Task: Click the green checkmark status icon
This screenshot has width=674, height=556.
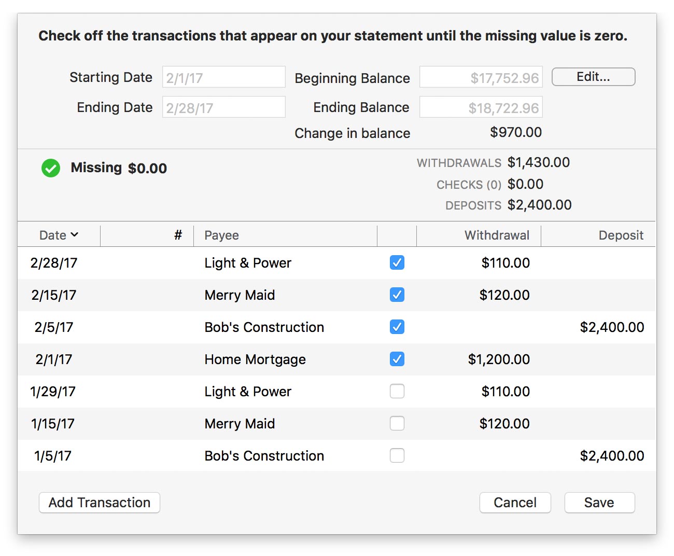Action: pyautogui.click(x=51, y=168)
